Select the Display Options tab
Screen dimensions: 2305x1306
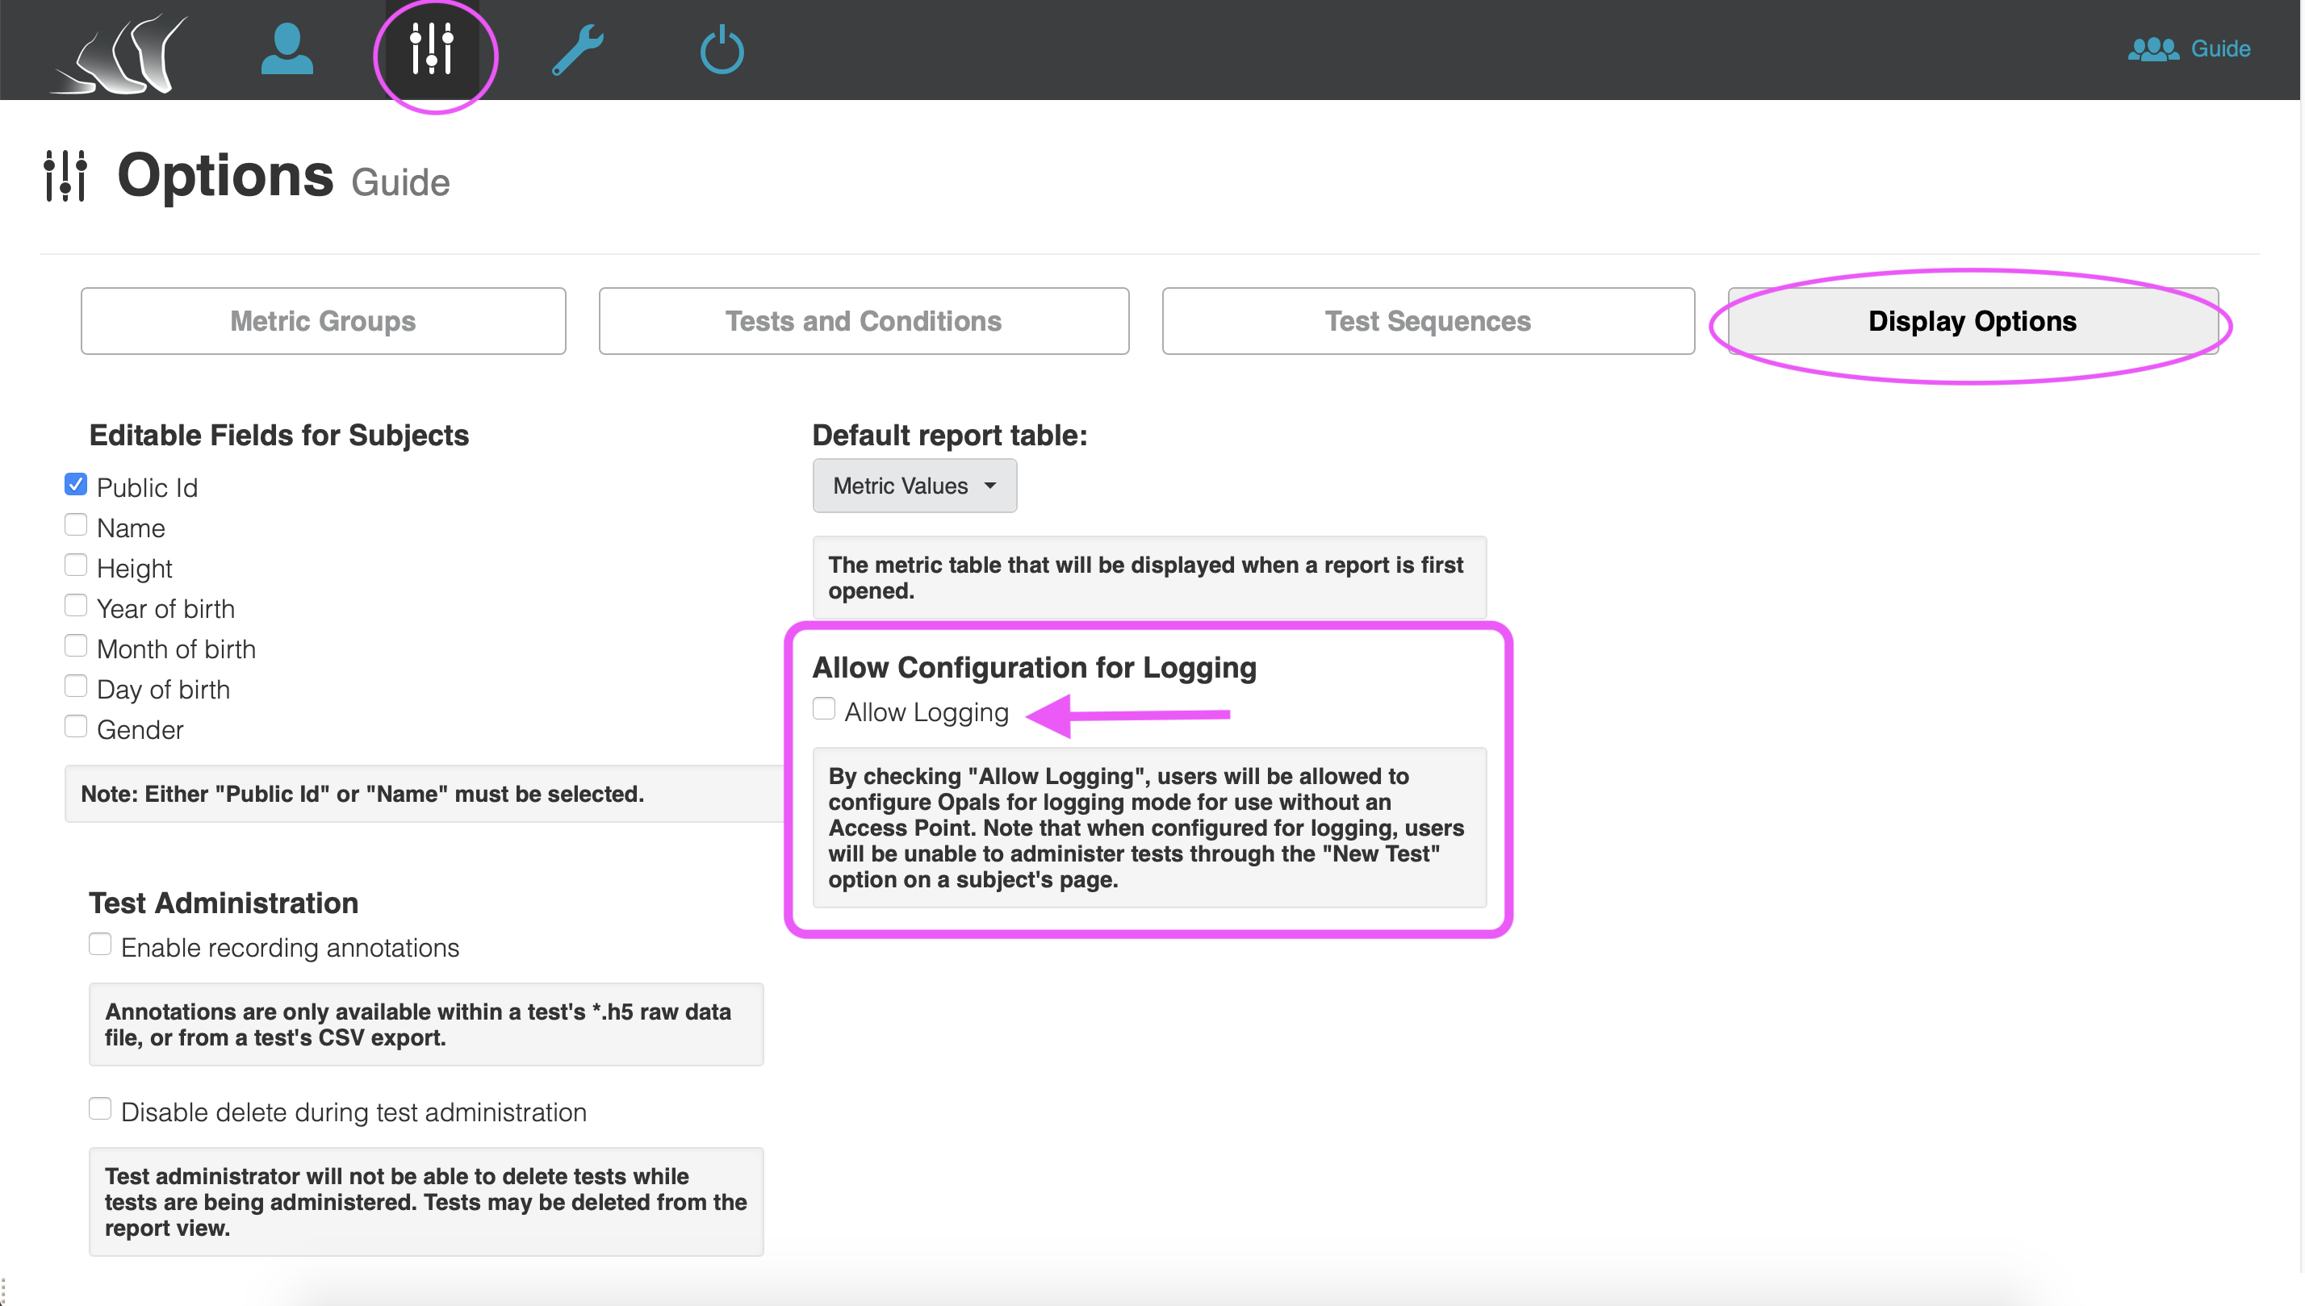(1972, 321)
